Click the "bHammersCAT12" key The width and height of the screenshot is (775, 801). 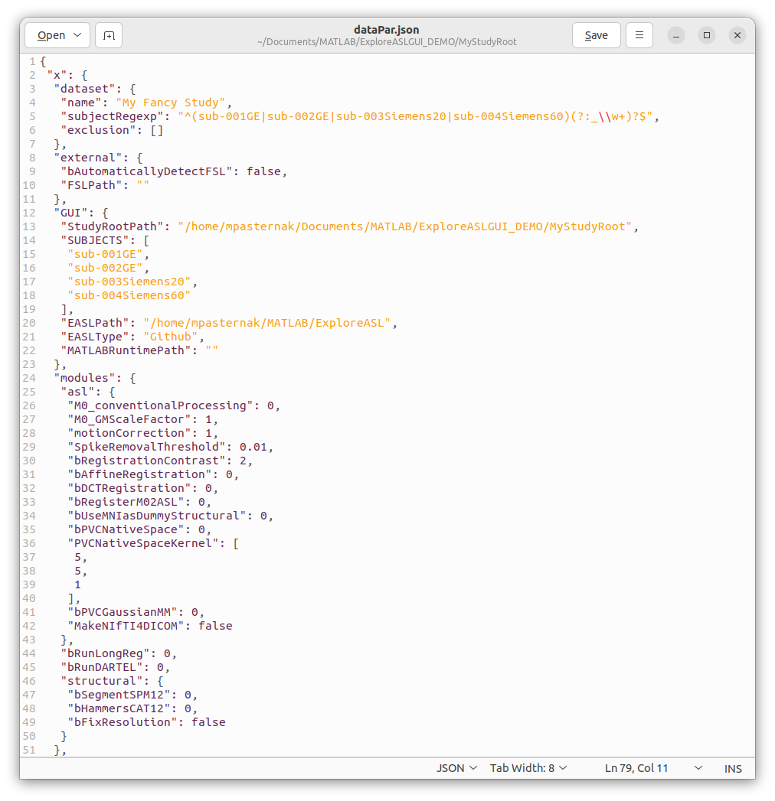coord(119,709)
